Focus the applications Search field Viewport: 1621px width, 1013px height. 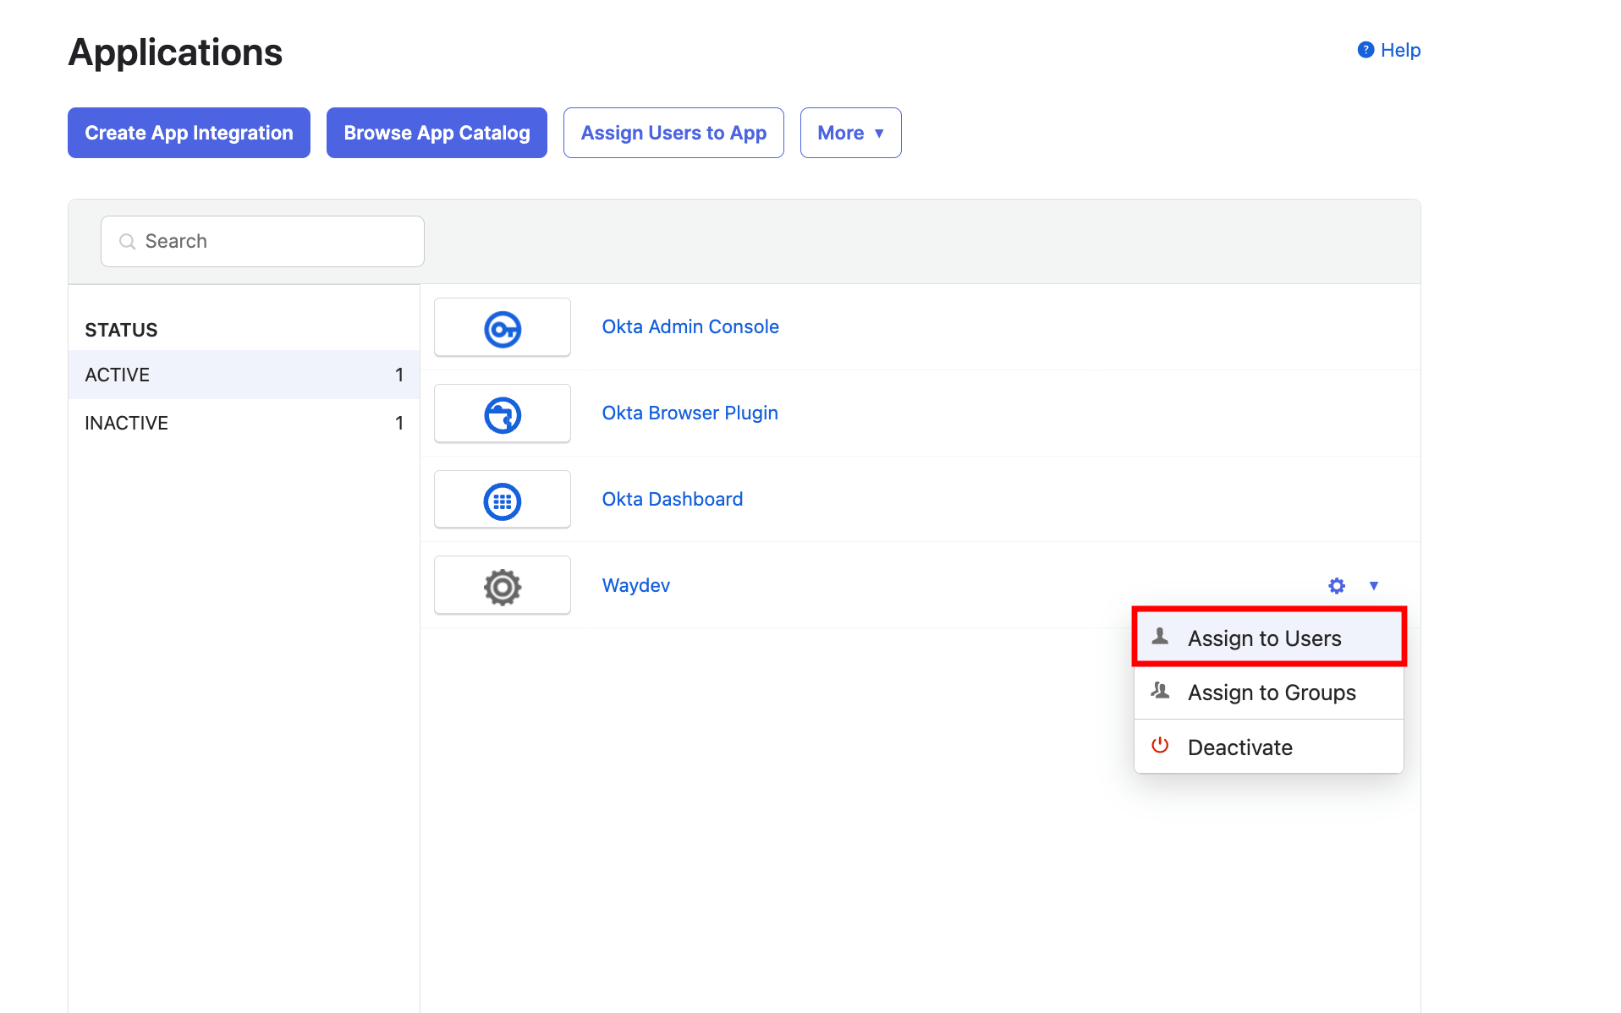point(262,241)
